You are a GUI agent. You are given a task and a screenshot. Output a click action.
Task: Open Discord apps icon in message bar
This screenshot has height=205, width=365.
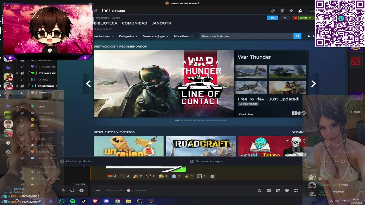pos(296,190)
